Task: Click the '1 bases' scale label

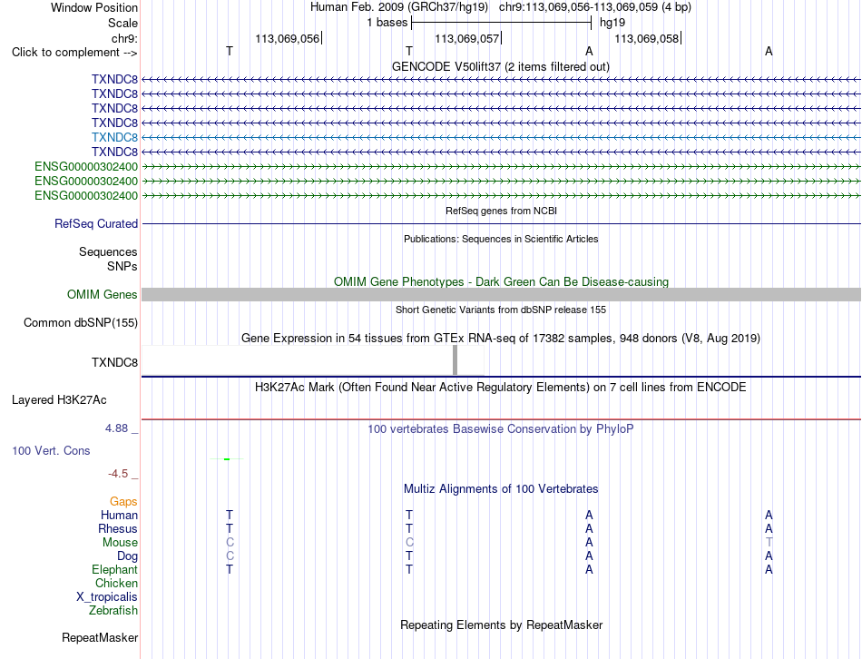Action: (387, 23)
